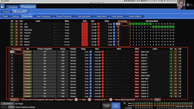Click the blue delay knob for input Front-Fill

coord(114,33)
